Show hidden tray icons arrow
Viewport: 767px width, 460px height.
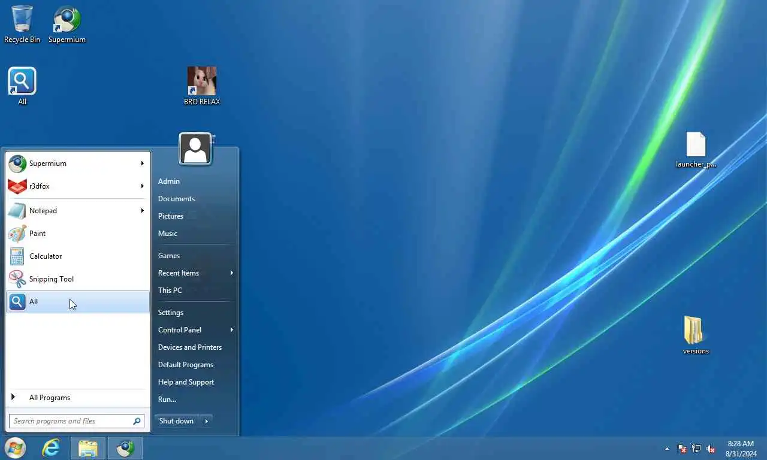(x=667, y=449)
